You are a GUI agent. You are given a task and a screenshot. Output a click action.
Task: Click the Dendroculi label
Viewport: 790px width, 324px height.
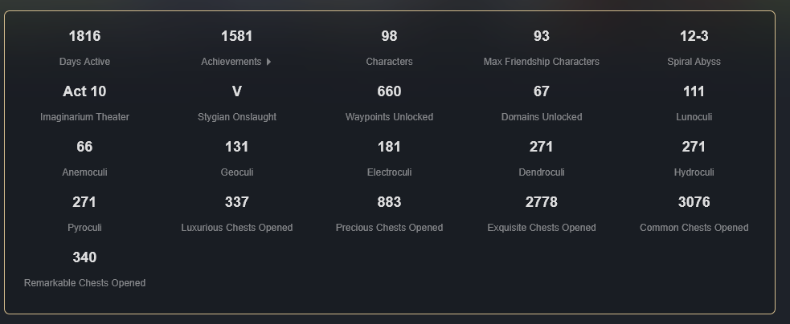(x=542, y=172)
